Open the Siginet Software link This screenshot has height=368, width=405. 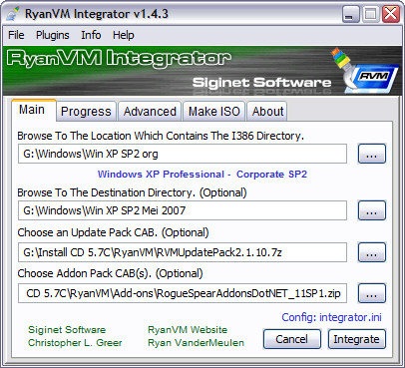pos(67,330)
